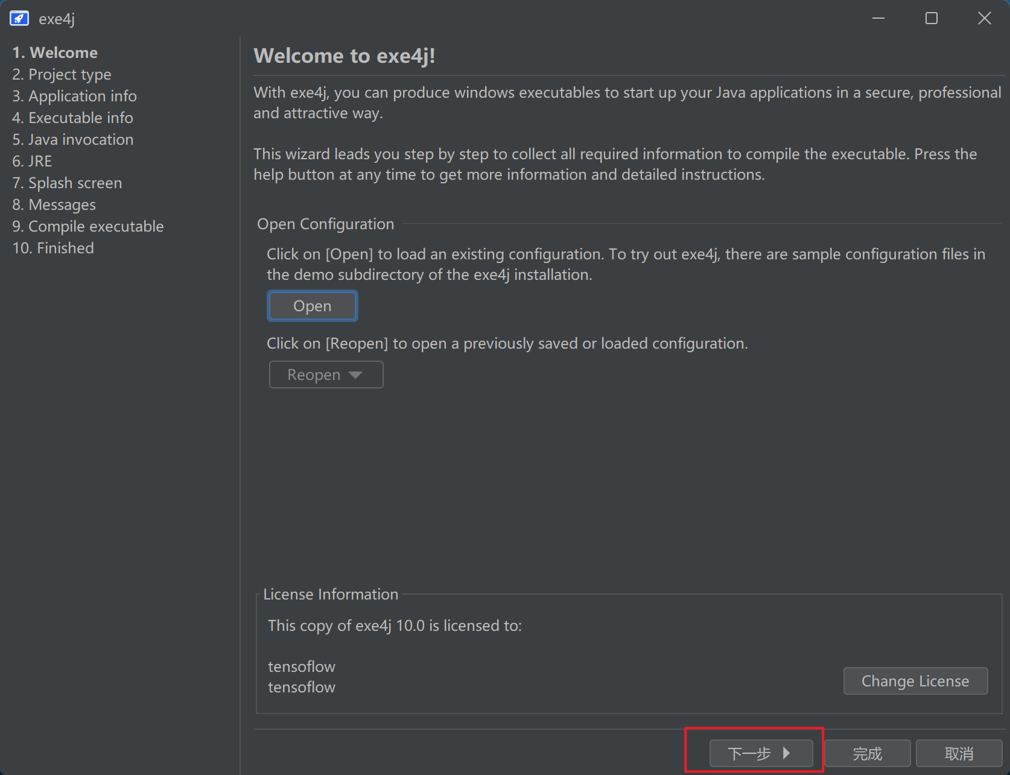Click the exe4j rocket app icon
This screenshot has width=1010, height=775.
pyautogui.click(x=19, y=19)
